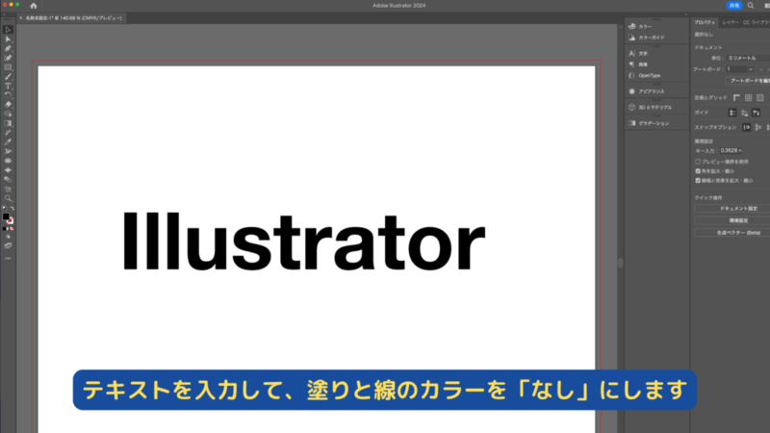The height and width of the screenshot is (433, 770).
Task: Toggle snap to point option
Action: pyautogui.click(x=747, y=128)
